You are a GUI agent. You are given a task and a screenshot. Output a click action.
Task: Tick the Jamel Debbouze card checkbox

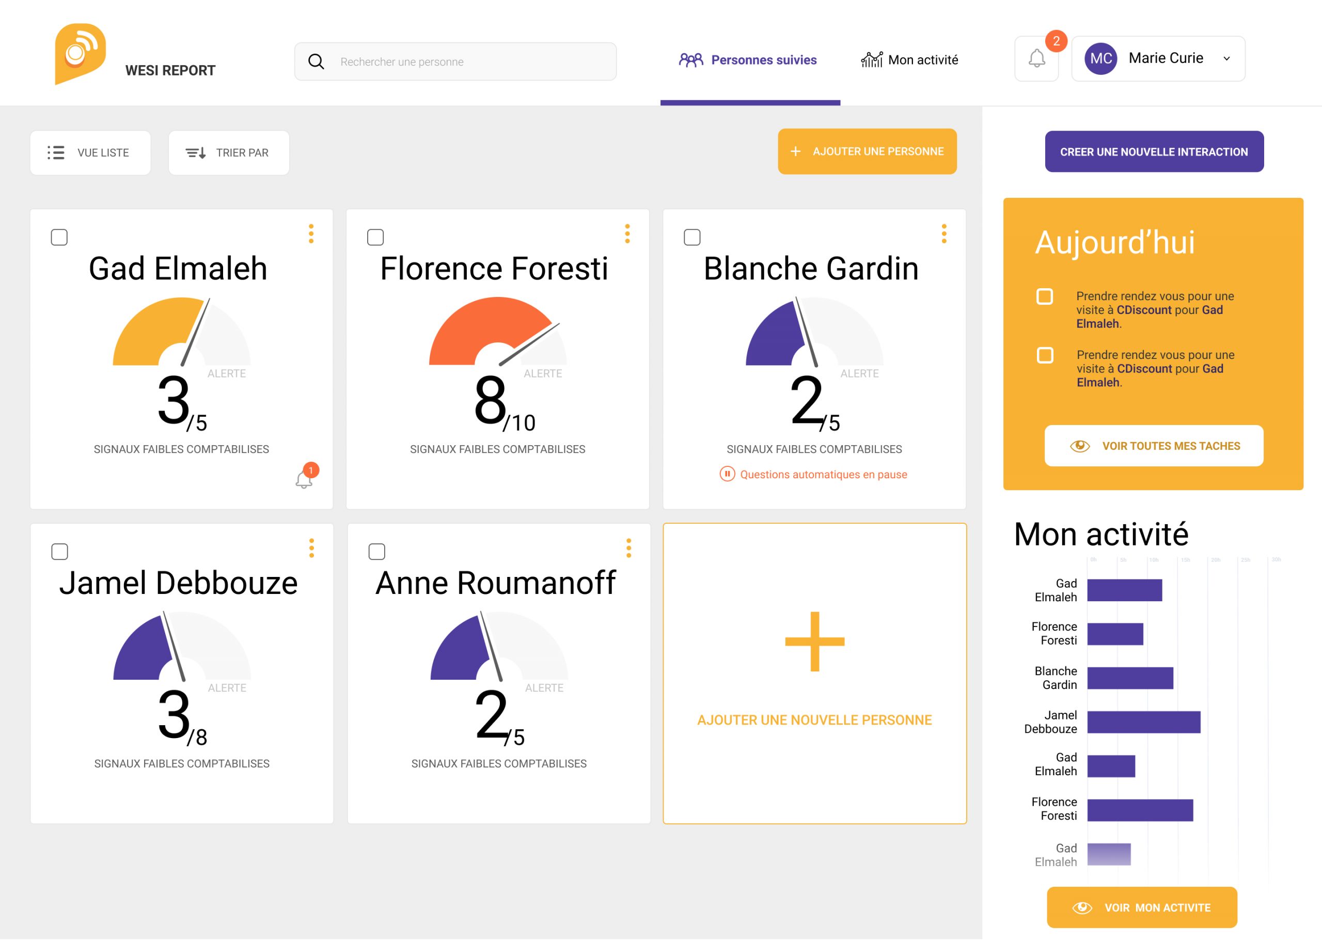click(x=59, y=552)
